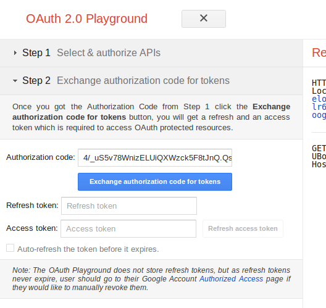Screen dimensions: 326x308
Task: Expand the Step 1 arrow
Action: [x=15, y=53]
